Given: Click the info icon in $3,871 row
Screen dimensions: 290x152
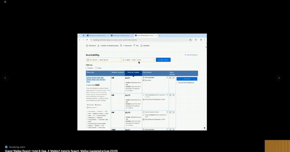Looking at the screenshot, I should (167, 78).
